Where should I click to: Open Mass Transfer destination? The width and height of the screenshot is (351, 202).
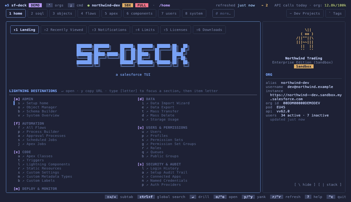click(160, 111)
